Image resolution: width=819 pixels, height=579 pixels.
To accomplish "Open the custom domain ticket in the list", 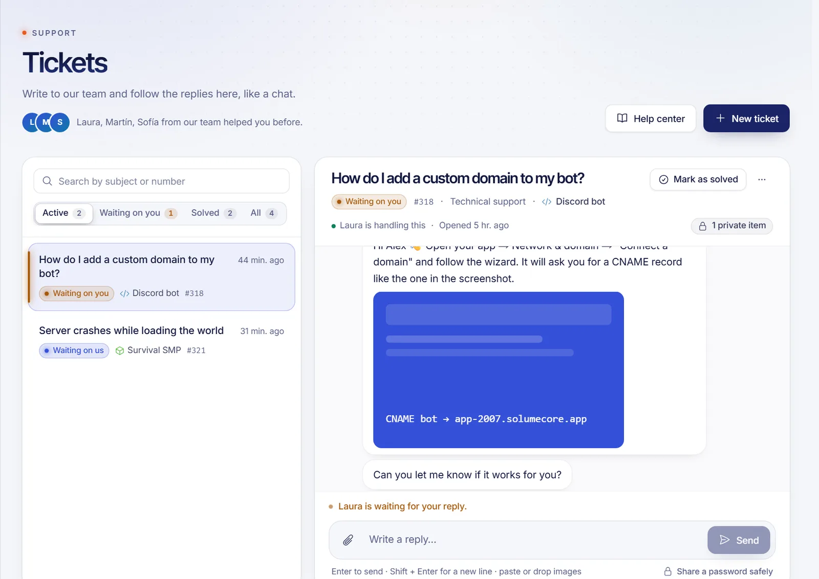I will (x=161, y=277).
